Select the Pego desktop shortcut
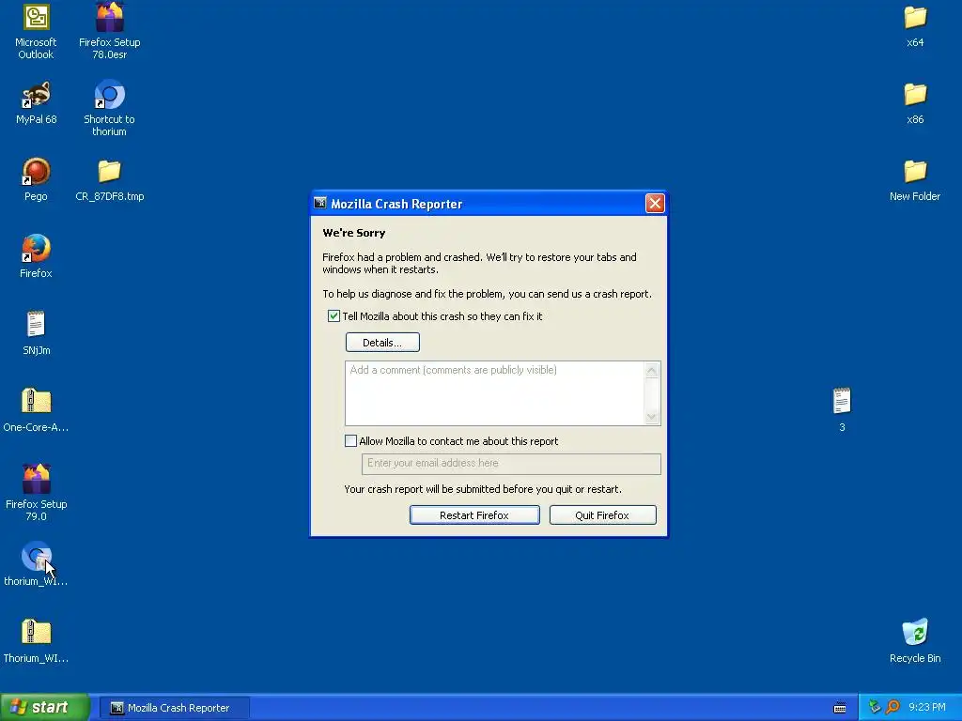The height and width of the screenshot is (721, 962). tap(37, 172)
